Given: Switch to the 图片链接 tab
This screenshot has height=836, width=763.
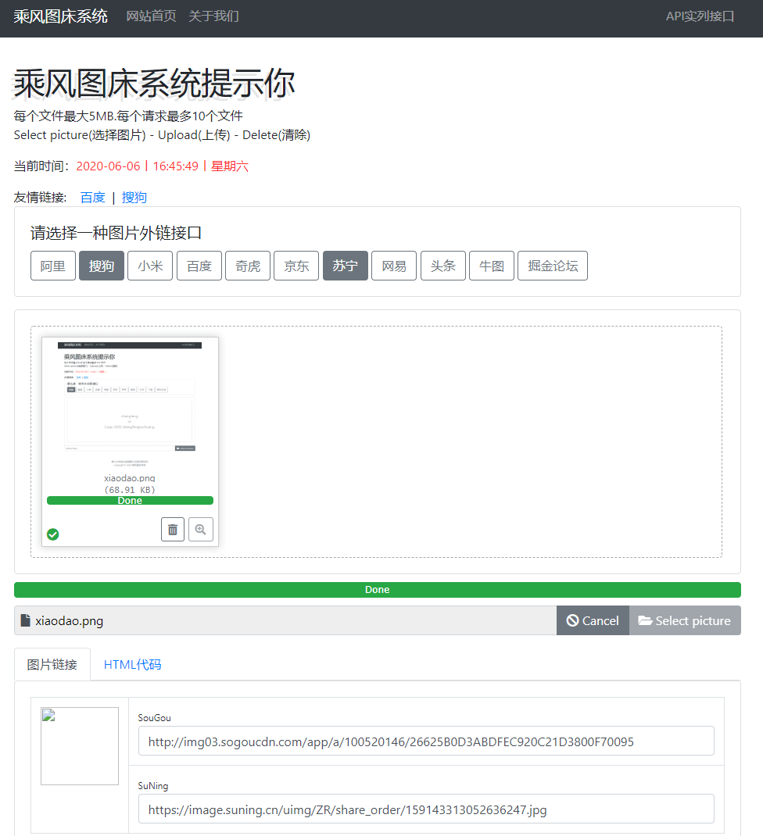Looking at the screenshot, I should point(52,663).
